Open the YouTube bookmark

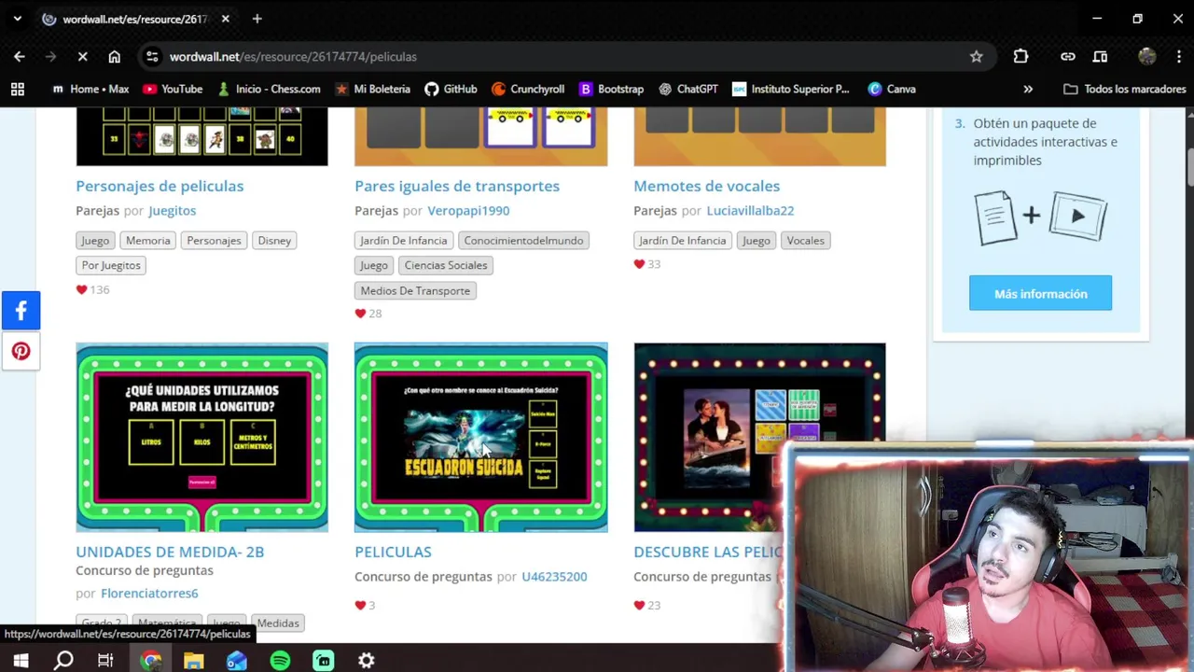point(173,90)
